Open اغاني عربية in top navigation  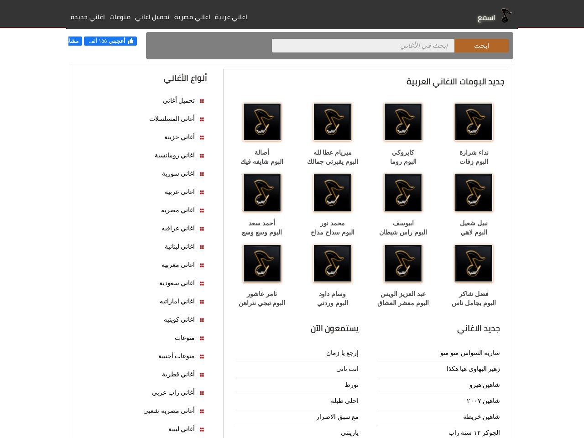231,17
